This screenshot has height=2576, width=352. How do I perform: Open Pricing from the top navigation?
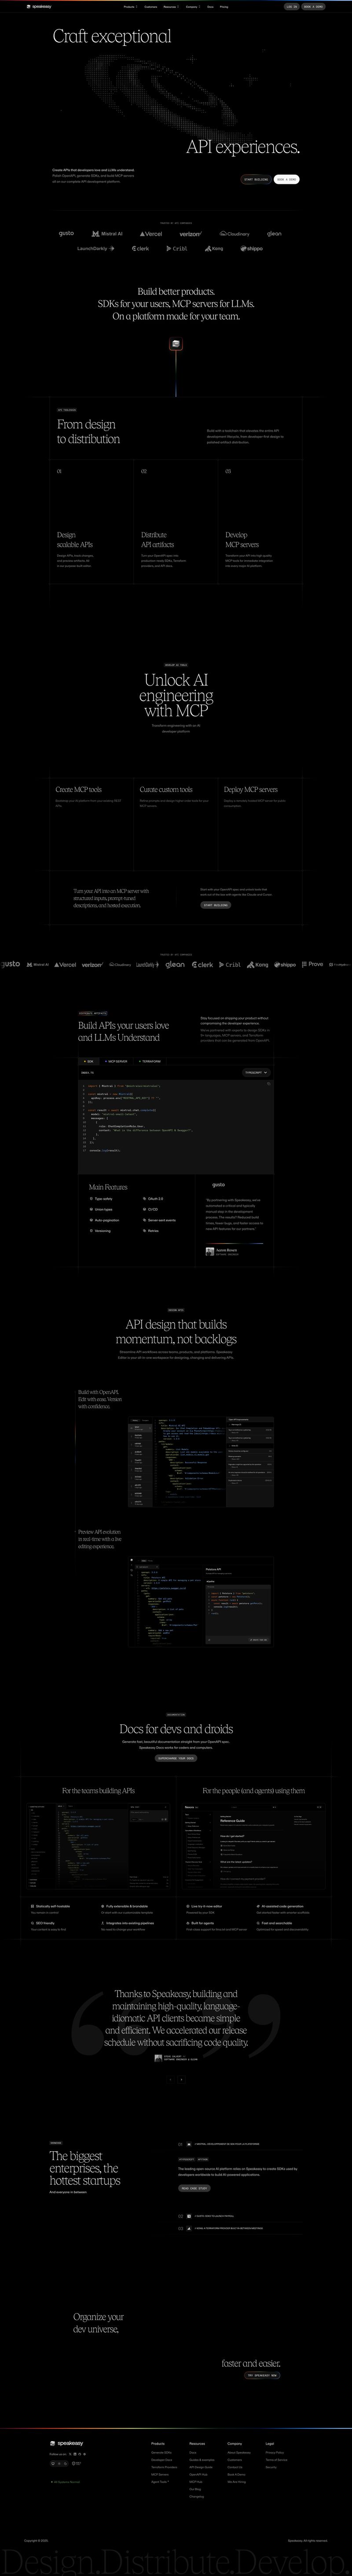click(x=224, y=6)
